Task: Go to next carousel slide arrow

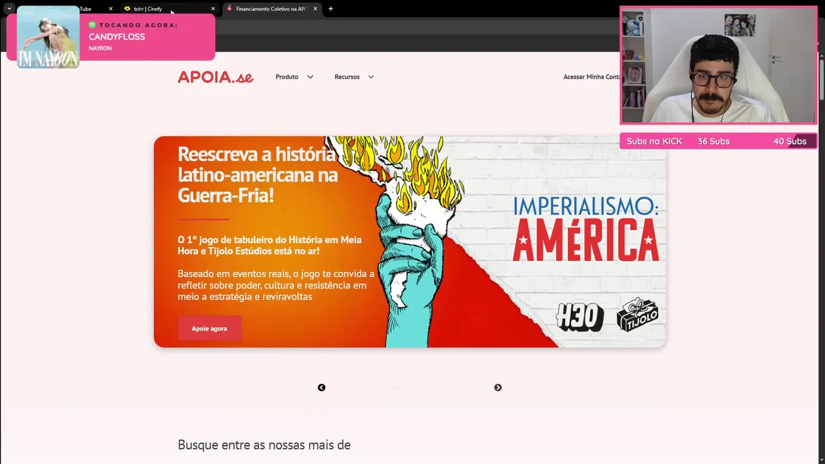Action: [498, 387]
